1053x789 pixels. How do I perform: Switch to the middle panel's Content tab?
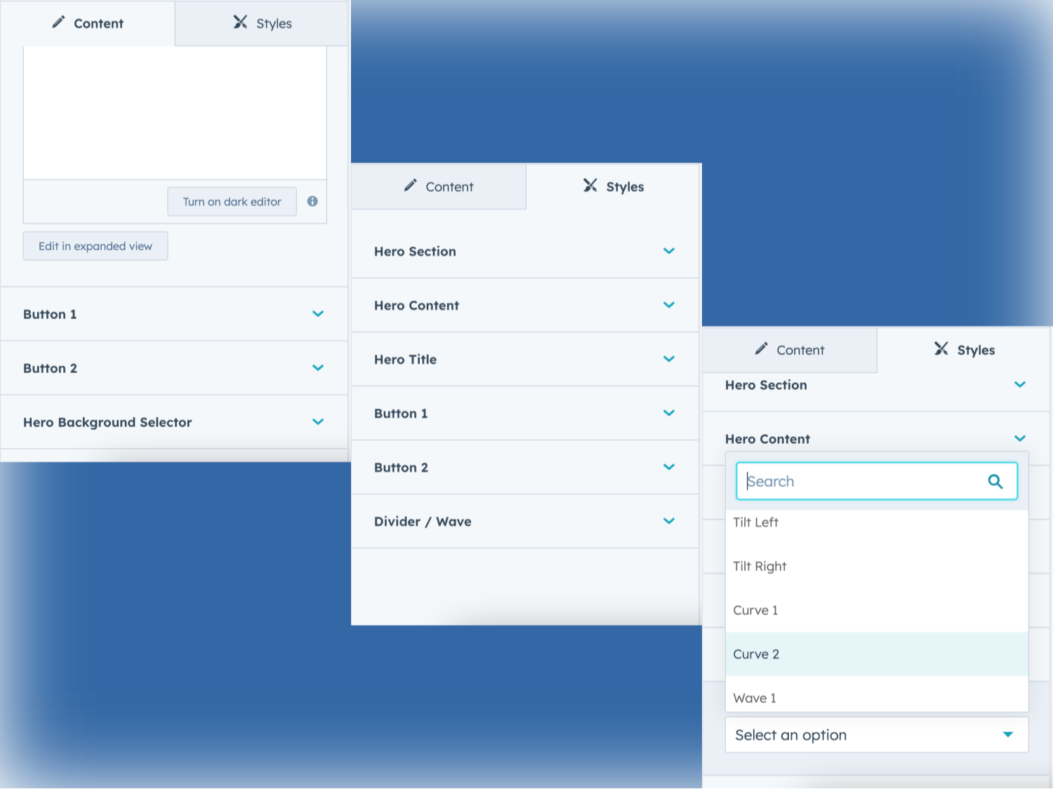tap(438, 187)
